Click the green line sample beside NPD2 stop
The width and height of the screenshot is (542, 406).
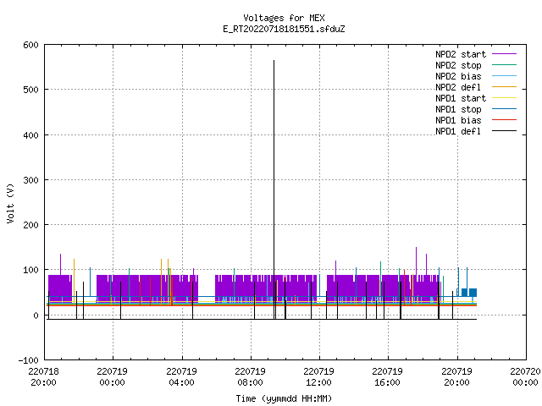pyautogui.click(x=505, y=65)
